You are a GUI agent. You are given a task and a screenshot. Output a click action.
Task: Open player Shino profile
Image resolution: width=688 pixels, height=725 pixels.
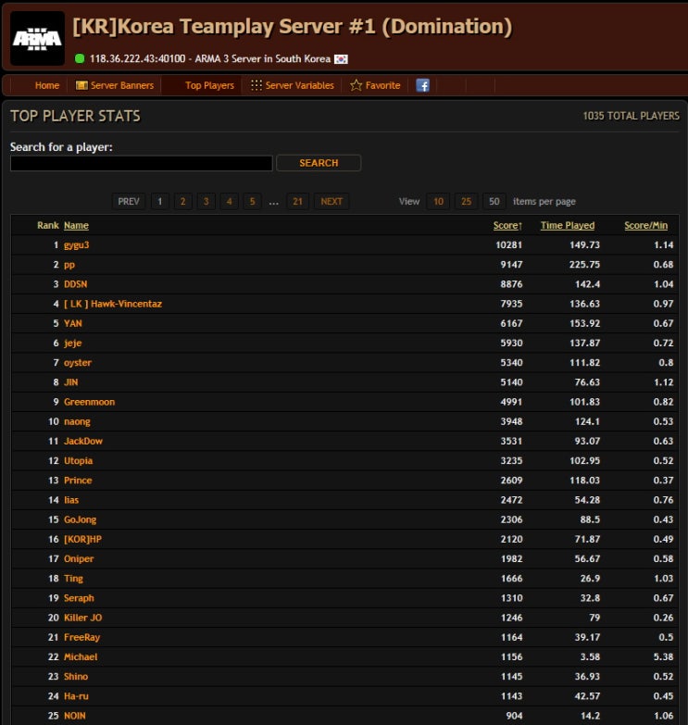76,677
